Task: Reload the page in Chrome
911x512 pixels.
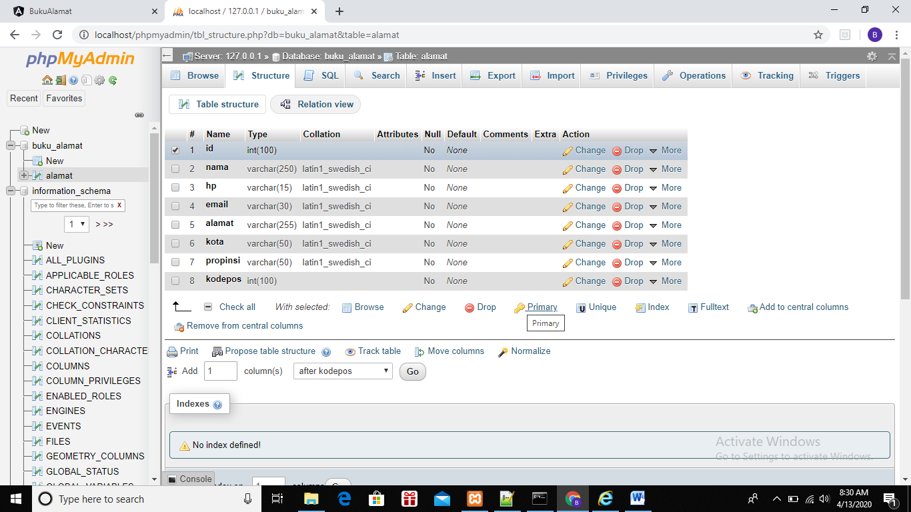Action: [57, 35]
